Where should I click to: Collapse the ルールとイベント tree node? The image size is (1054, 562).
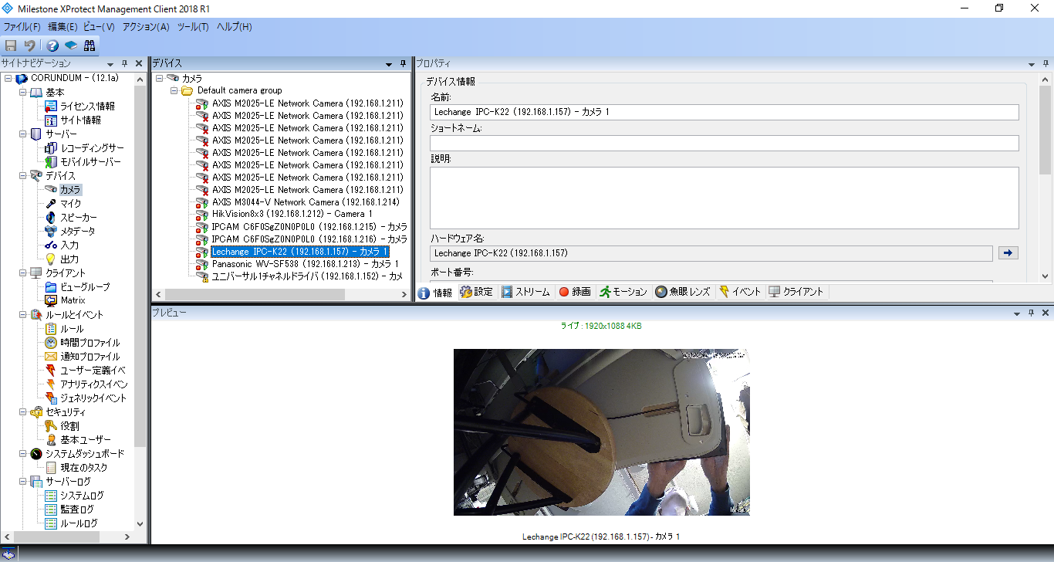pos(22,315)
